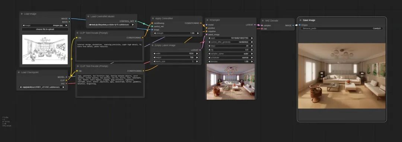Click the KSampler preview render thumbnail
Screen dimensions: 402x142
[231, 82]
